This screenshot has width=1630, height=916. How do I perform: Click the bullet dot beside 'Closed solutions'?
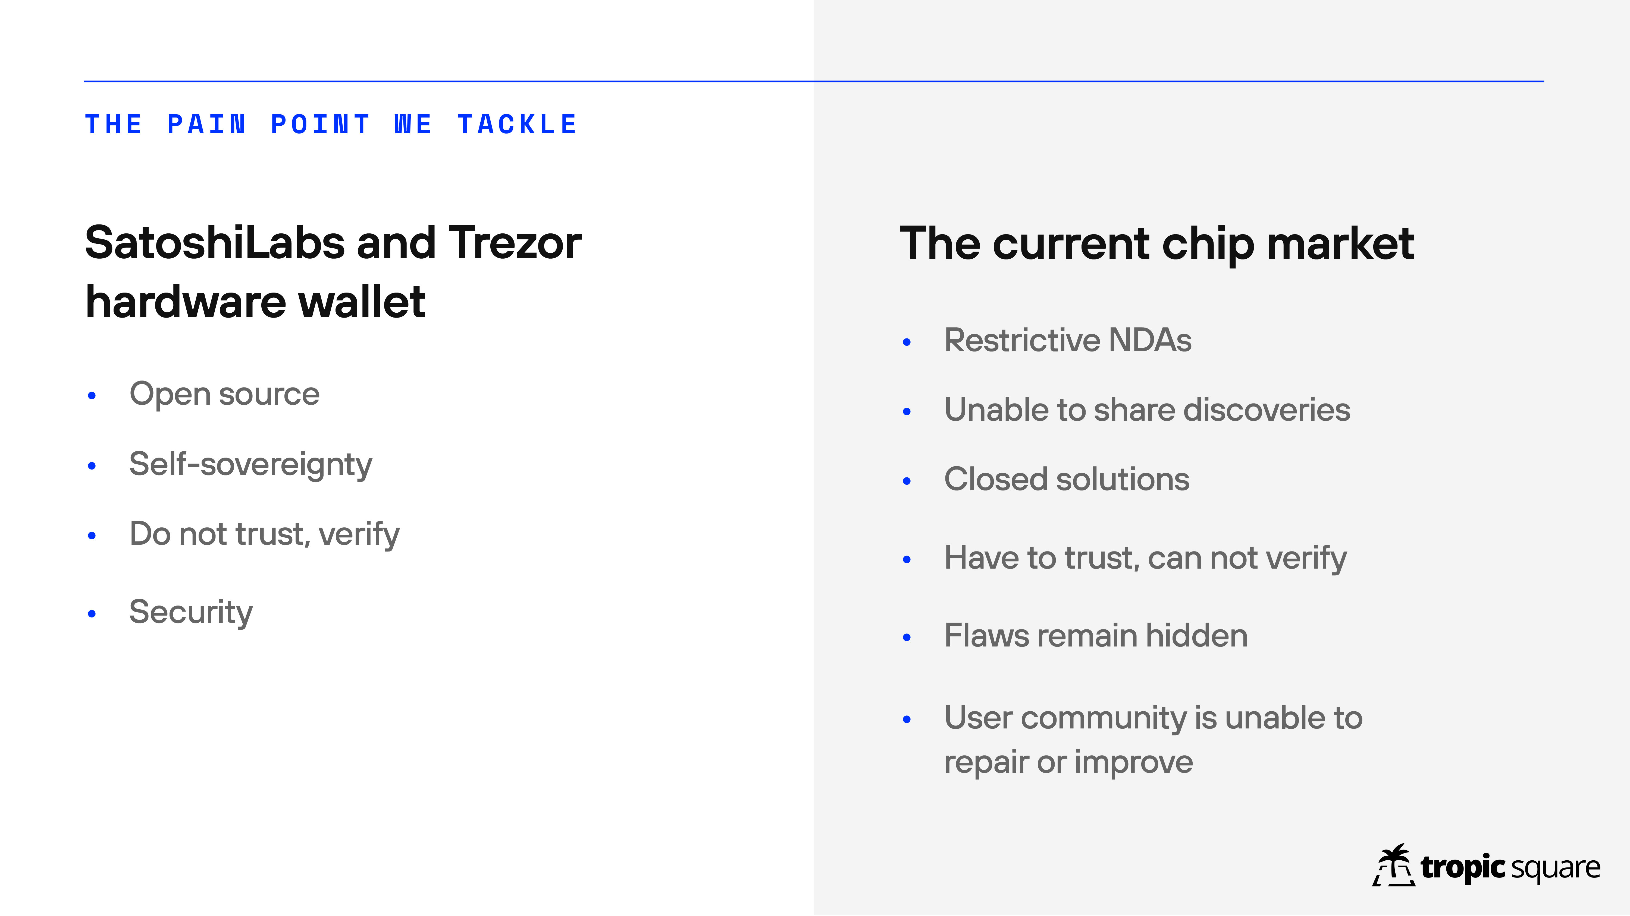(907, 481)
